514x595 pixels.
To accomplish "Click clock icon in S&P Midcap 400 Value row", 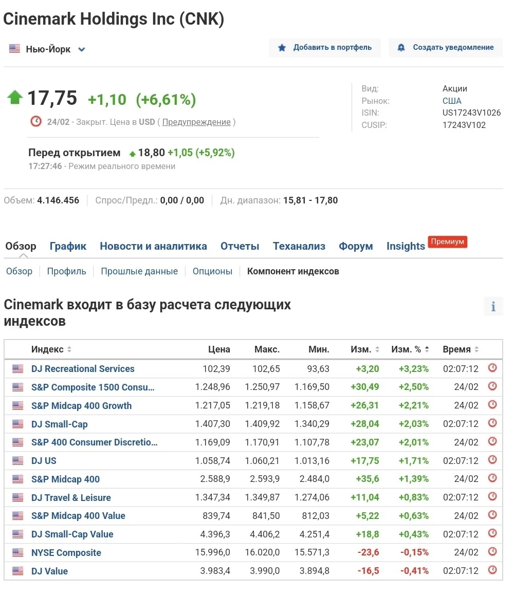I will click(492, 515).
